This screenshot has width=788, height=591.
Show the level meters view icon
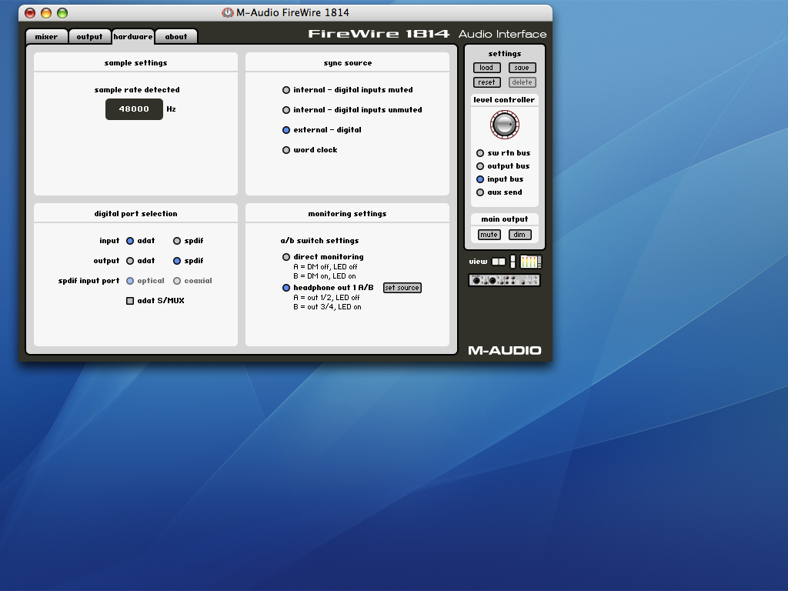(x=531, y=262)
